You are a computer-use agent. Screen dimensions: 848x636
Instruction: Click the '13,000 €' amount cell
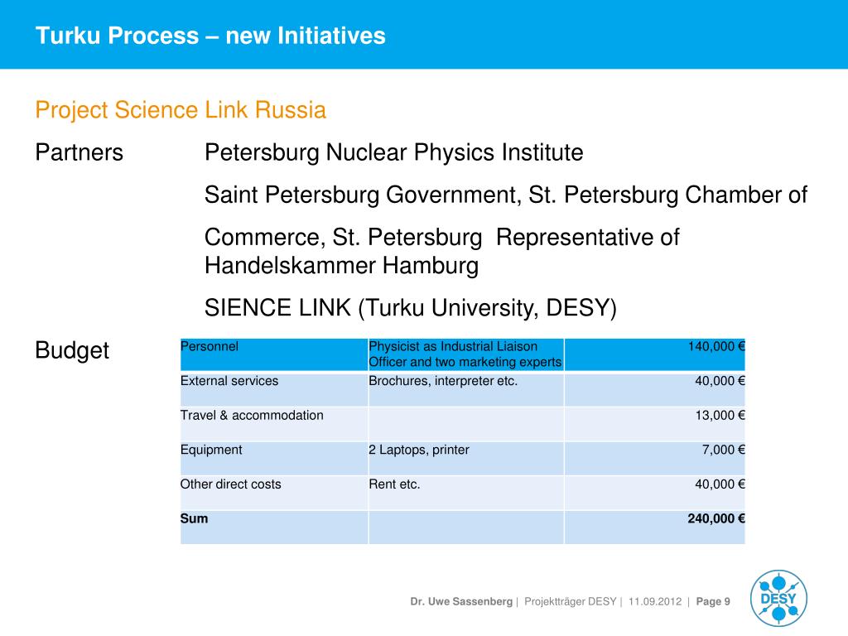click(x=654, y=423)
